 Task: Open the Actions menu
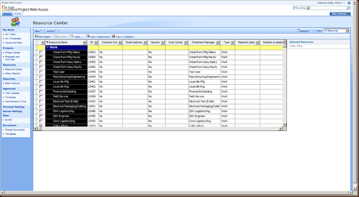[51, 31]
